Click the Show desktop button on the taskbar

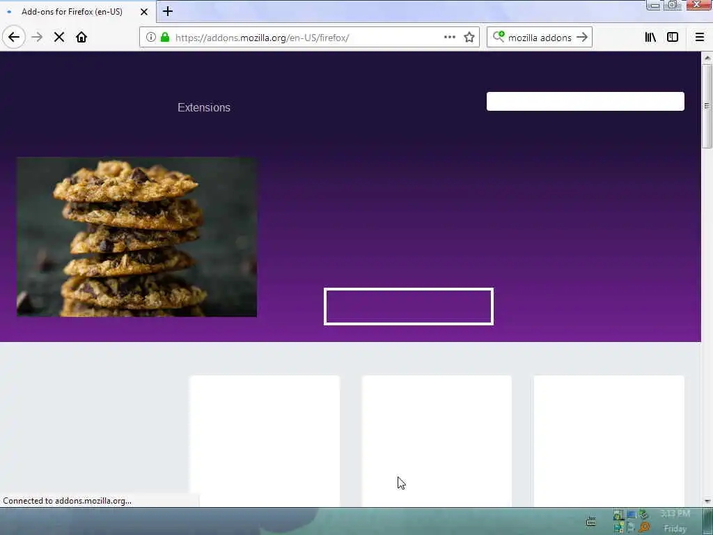pyautogui.click(x=708, y=521)
